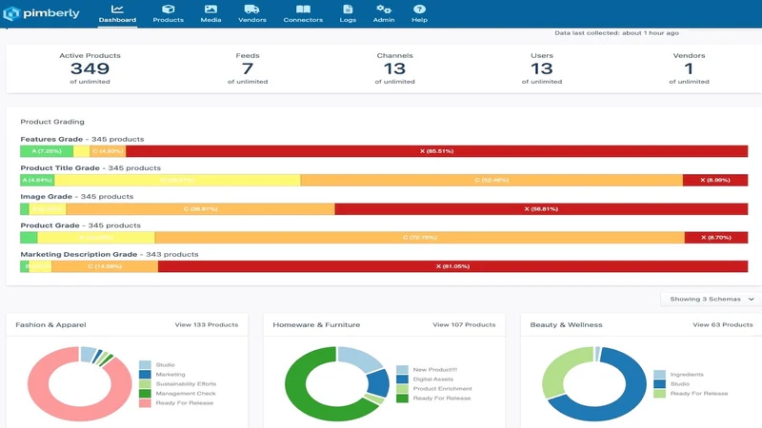Select New Product!!! legend entry
This screenshot has height=428, width=762.
[427, 370]
